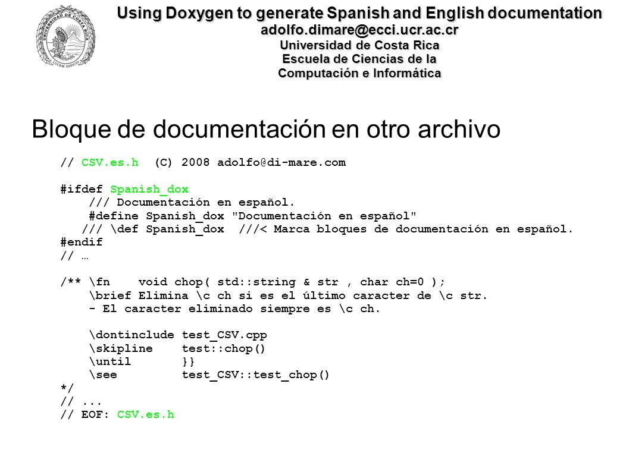
Task: Click the '\skipline' command
Action: [x=121, y=348]
